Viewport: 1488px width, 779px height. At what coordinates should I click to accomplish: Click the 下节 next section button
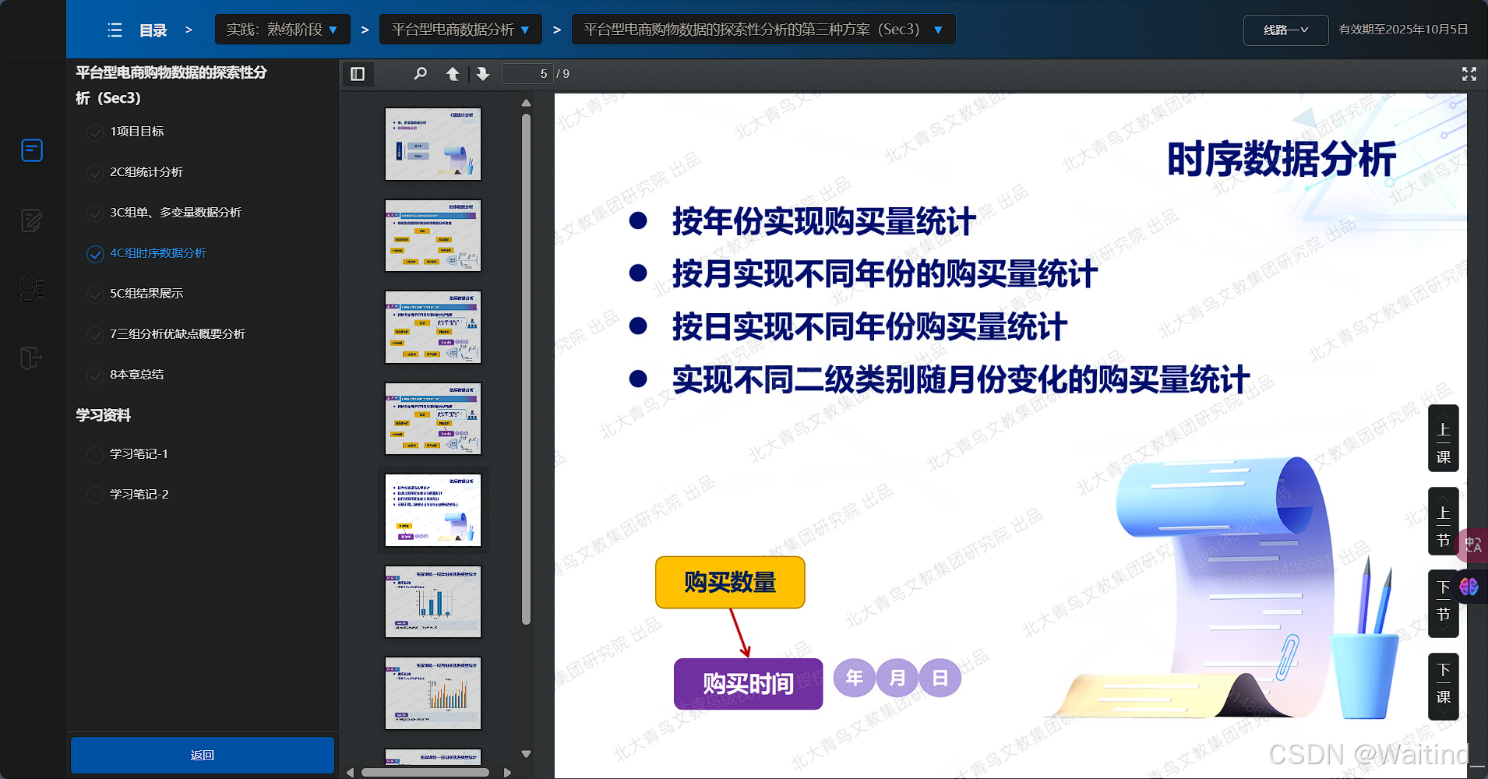click(x=1443, y=604)
